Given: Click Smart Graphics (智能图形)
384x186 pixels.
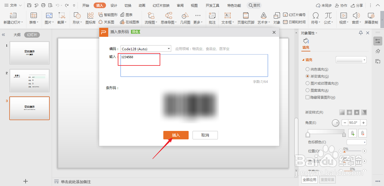Looking at the screenshot, I should [108, 15].
